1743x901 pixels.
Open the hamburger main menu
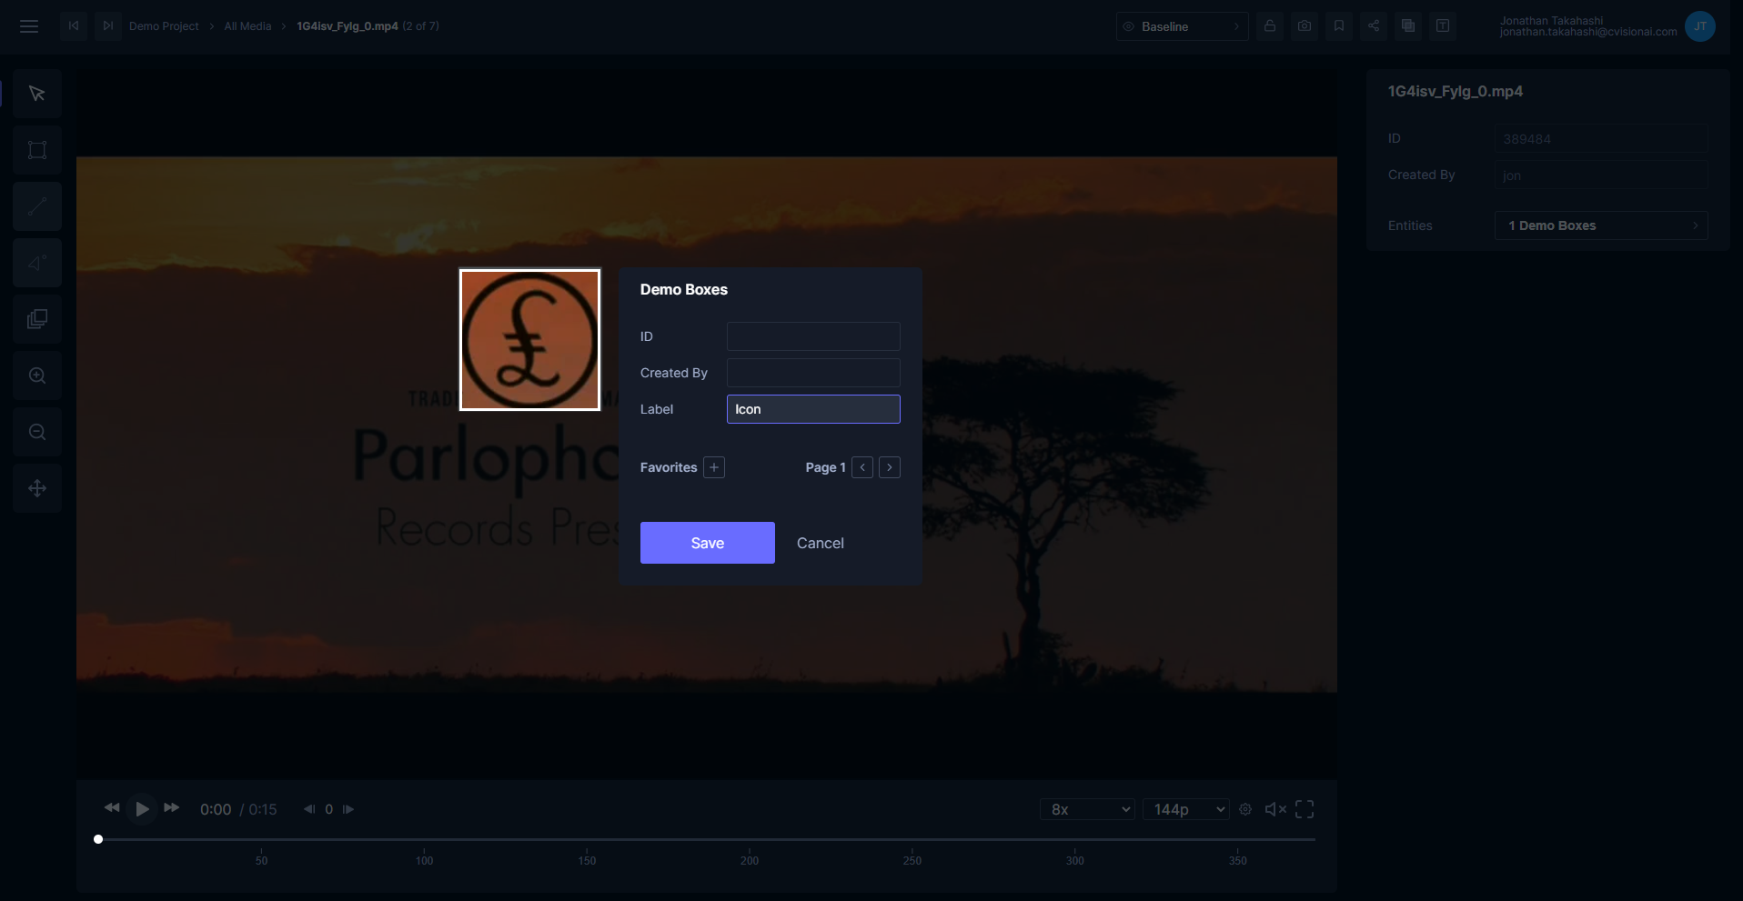click(29, 26)
